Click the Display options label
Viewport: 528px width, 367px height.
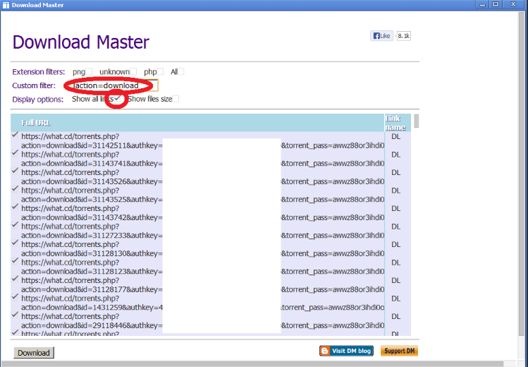(x=38, y=100)
